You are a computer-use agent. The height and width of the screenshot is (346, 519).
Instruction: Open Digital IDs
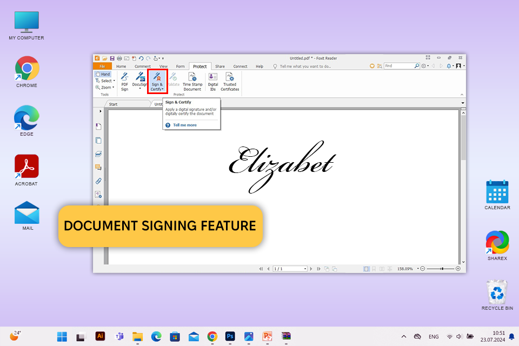point(213,82)
